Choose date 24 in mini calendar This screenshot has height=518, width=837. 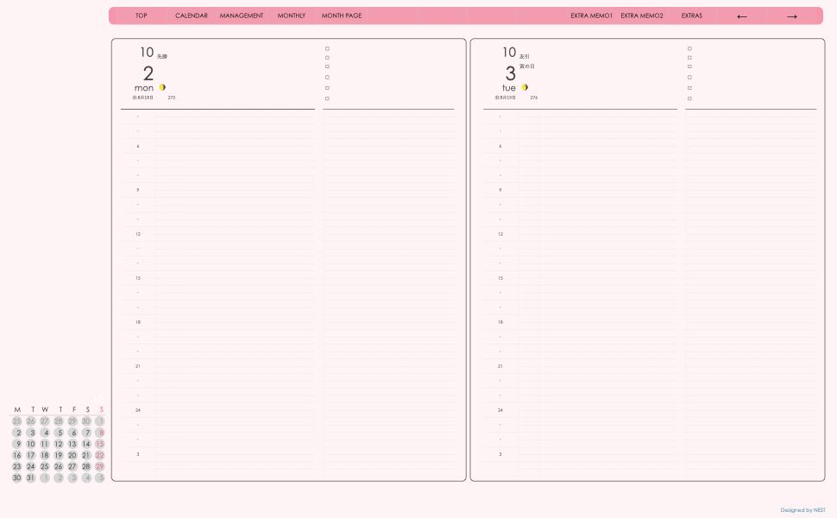(x=31, y=466)
